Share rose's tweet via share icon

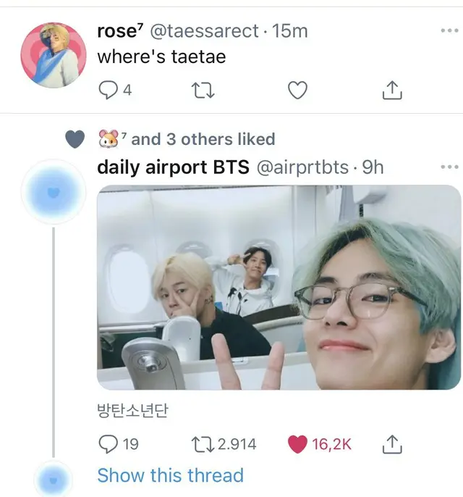[x=392, y=90]
